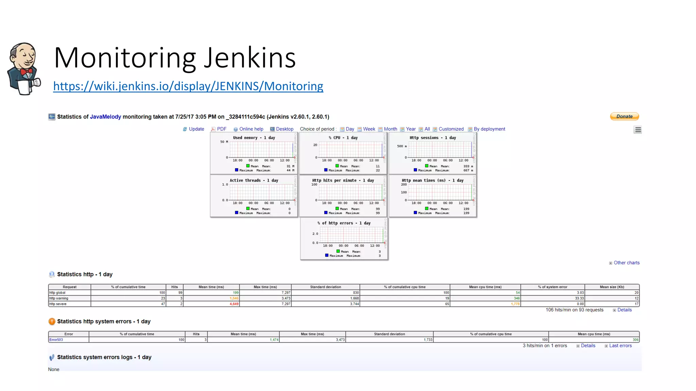Select the All period
696x391 pixels.
[427, 129]
